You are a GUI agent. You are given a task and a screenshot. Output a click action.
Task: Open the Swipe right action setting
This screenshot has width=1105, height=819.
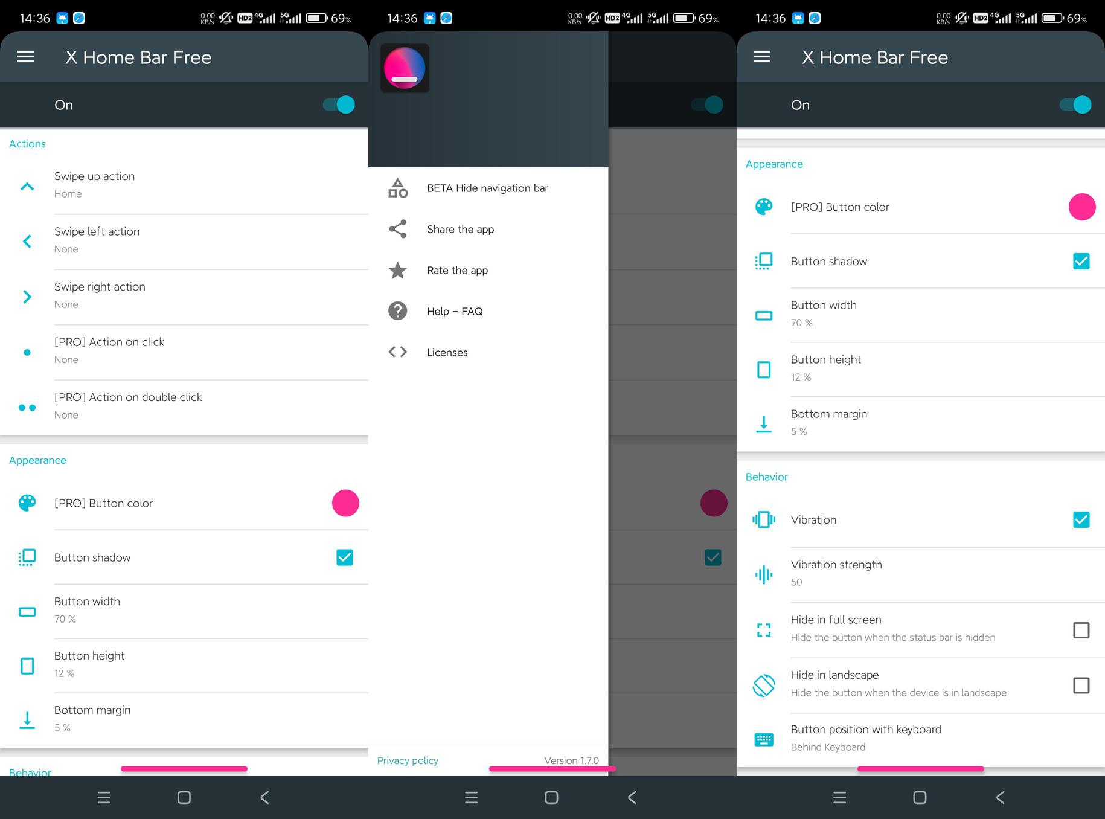tap(184, 297)
